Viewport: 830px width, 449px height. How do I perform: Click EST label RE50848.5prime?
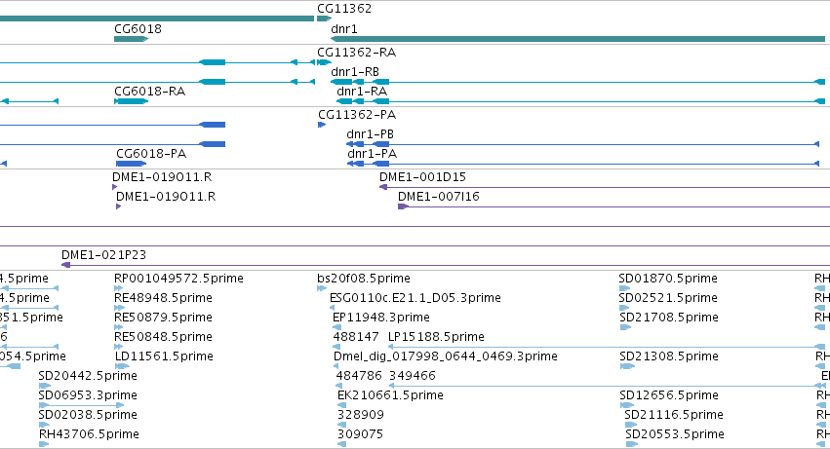point(163,336)
